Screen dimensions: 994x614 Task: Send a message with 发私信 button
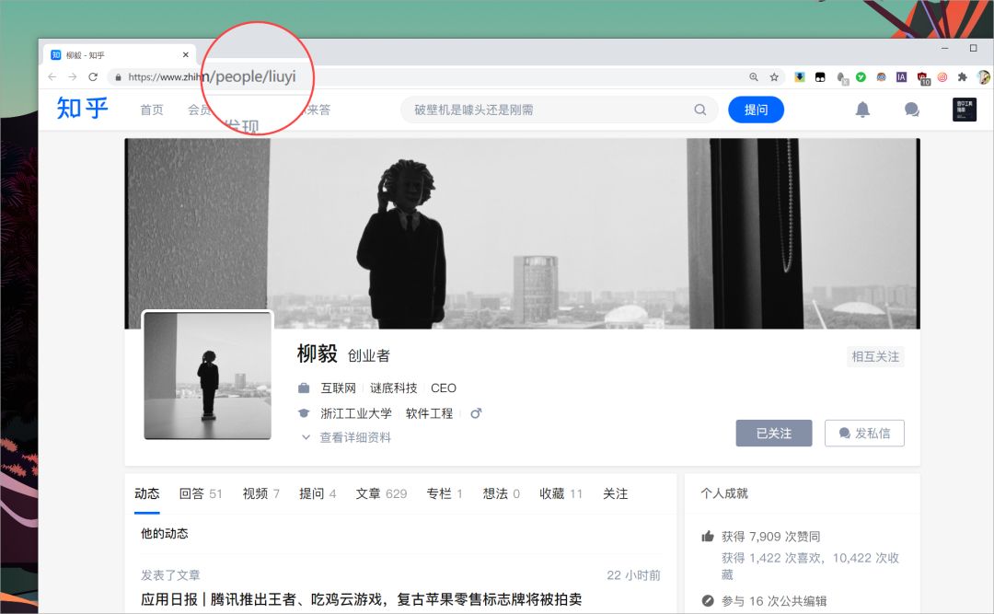pyautogui.click(x=864, y=434)
